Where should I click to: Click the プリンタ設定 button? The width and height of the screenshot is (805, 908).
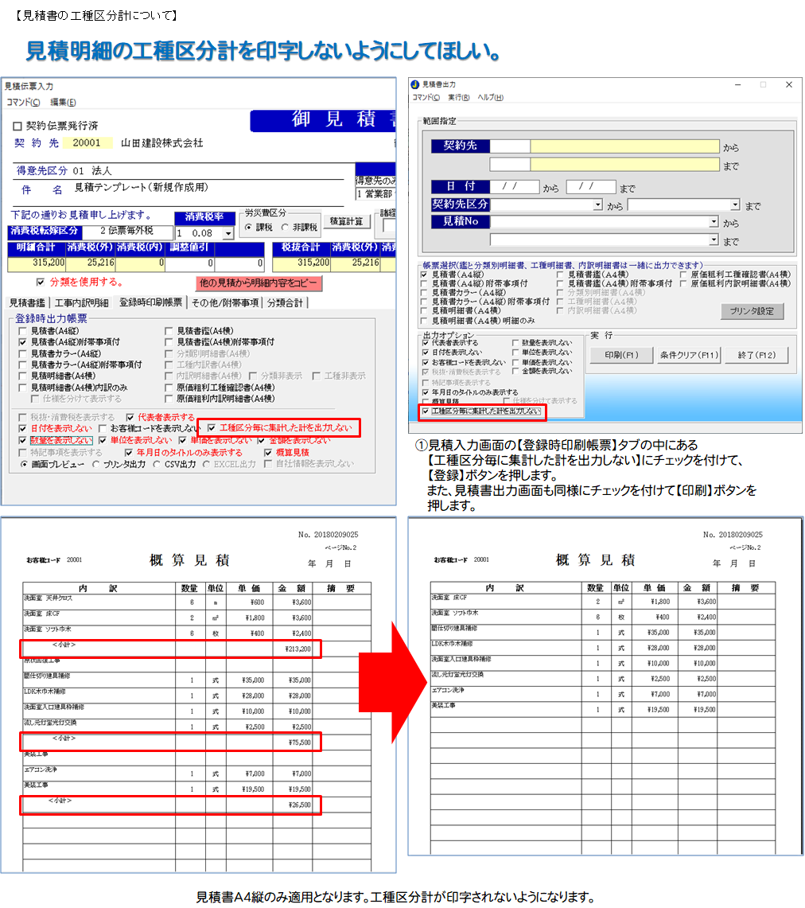point(752,311)
